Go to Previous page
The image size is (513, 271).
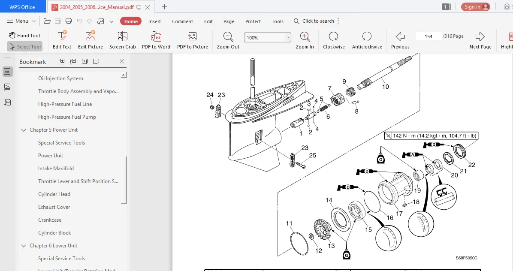400,40
